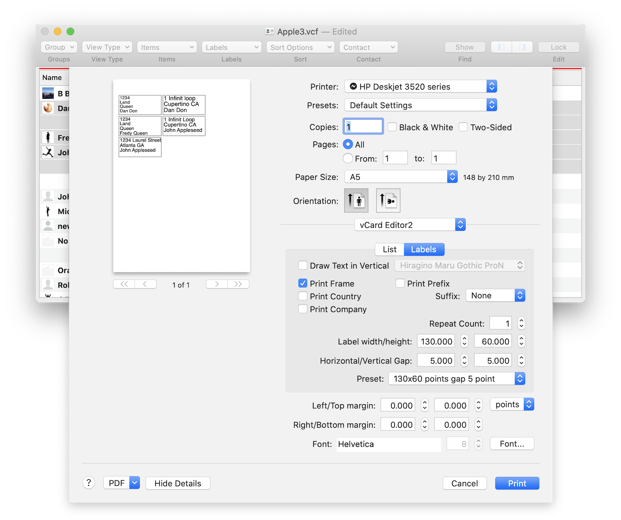
Task: Click B B contact photo thumbnail
Action: tap(48, 93)
